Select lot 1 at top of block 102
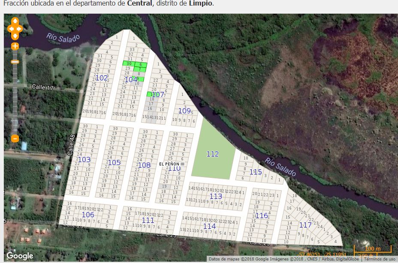Viewport: 398px width, 263px height. [117, 37]
